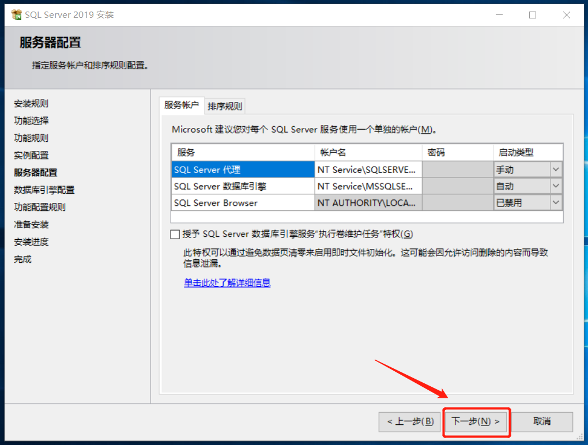
Task: Open startup type dropdown for SQL Server 代理
Action: tap(555, 169)
